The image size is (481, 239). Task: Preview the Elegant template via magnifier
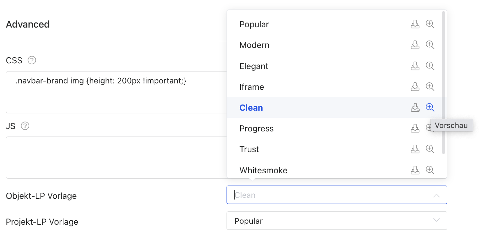430,66
